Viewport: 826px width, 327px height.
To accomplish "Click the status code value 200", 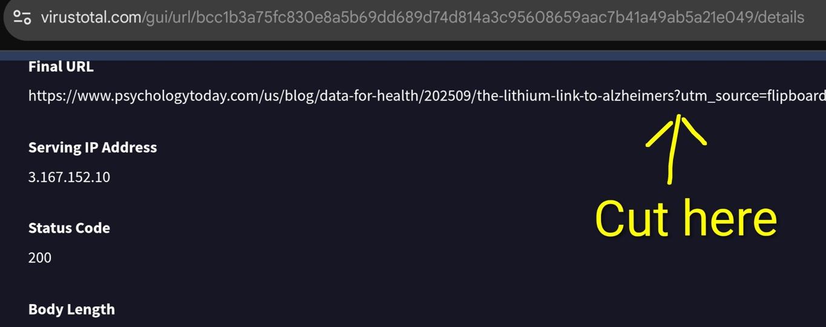I will (x=40, y=257).
